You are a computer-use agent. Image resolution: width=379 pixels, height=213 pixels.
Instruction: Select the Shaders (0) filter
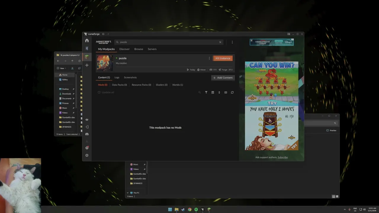pyautogui.click(x=162, y=85)
